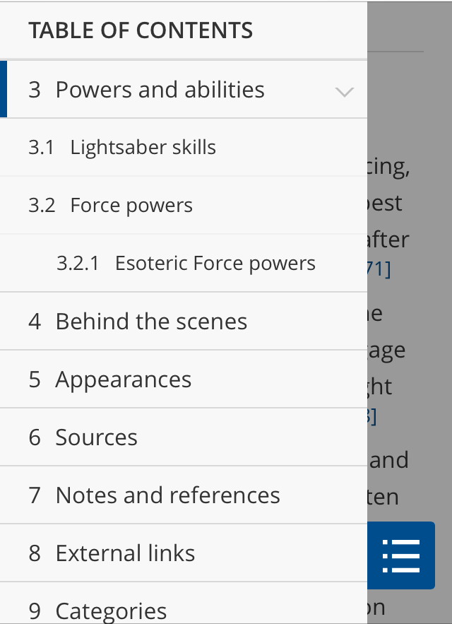Image resolution: width=452 pixels, height=624 pixels.
Task: Click the blue table of contents list icon
Action: (x=401, y=555)
